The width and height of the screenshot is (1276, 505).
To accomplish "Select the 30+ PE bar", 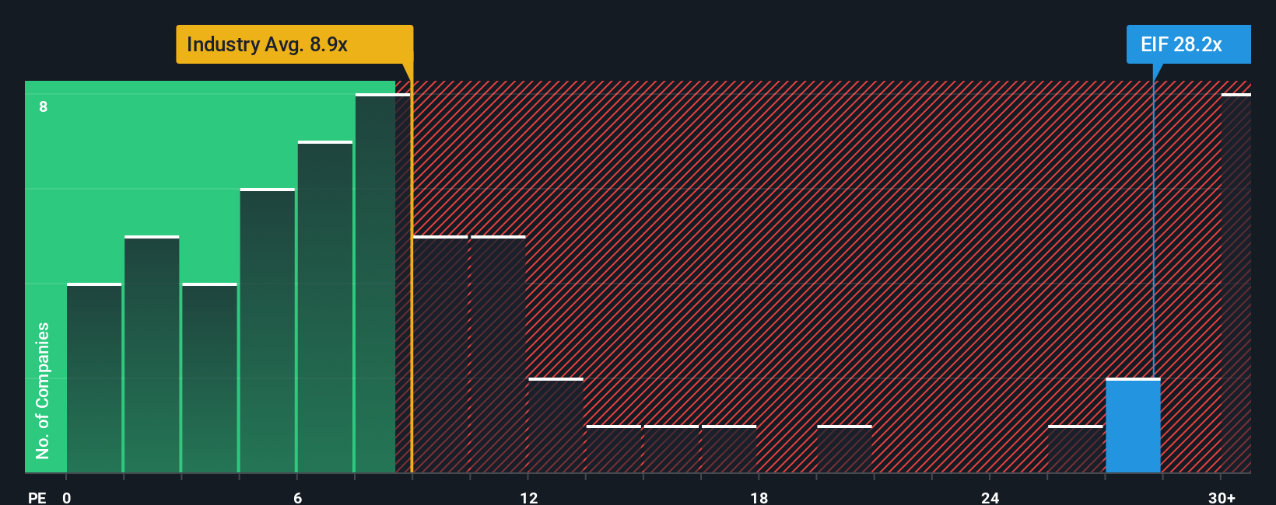I will (x=1236, y=284).
